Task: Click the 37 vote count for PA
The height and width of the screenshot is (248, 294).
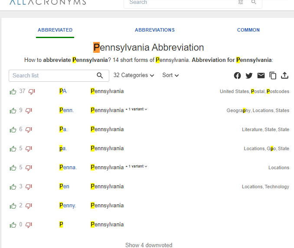Action: (22, 91)
